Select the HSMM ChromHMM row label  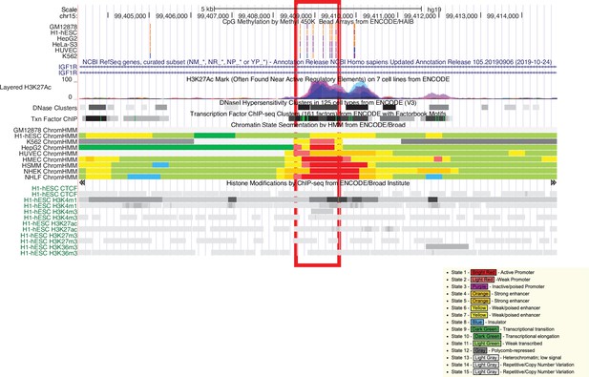[50, 166]
